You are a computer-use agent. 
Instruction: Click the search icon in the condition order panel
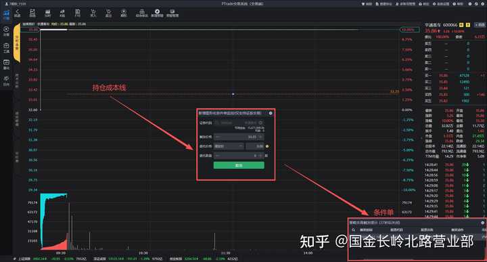click(354, 230)
